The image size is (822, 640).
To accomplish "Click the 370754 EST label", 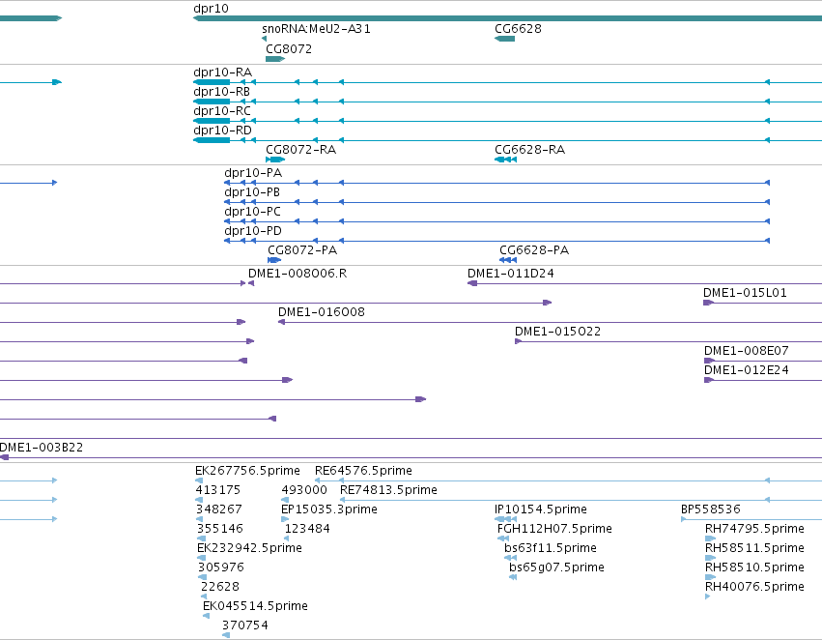I will (245, 625).
